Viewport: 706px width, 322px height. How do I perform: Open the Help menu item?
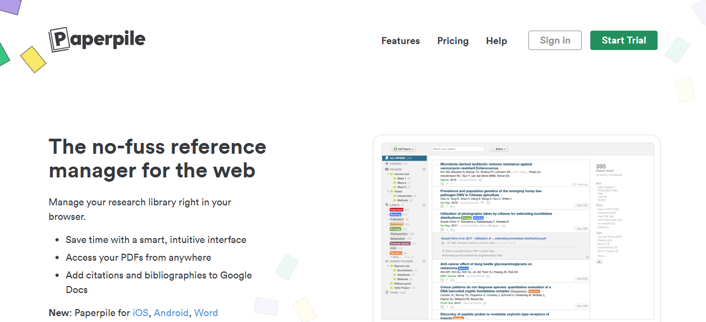point(496,41)
